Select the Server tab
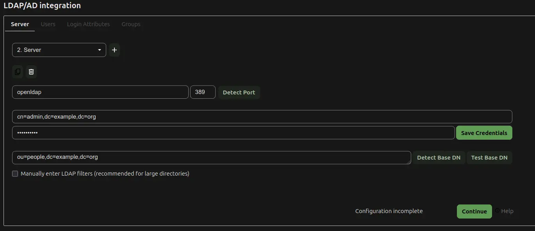The image size is (535, 231). [x=20, y=24]
